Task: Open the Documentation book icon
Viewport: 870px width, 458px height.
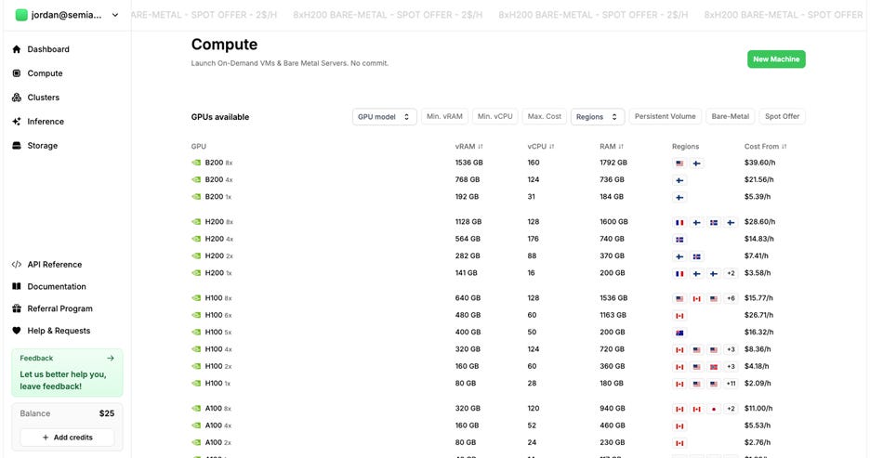Action: point(17,287)
